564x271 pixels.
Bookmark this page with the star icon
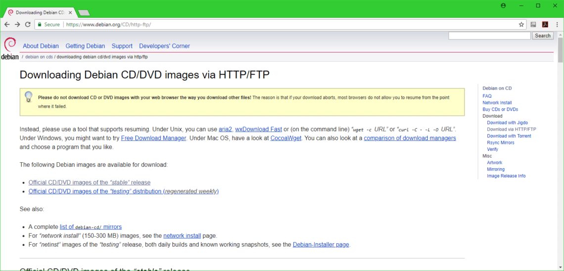(521, 25)
